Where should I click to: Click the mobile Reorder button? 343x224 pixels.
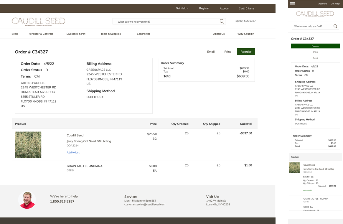(315, 46)
